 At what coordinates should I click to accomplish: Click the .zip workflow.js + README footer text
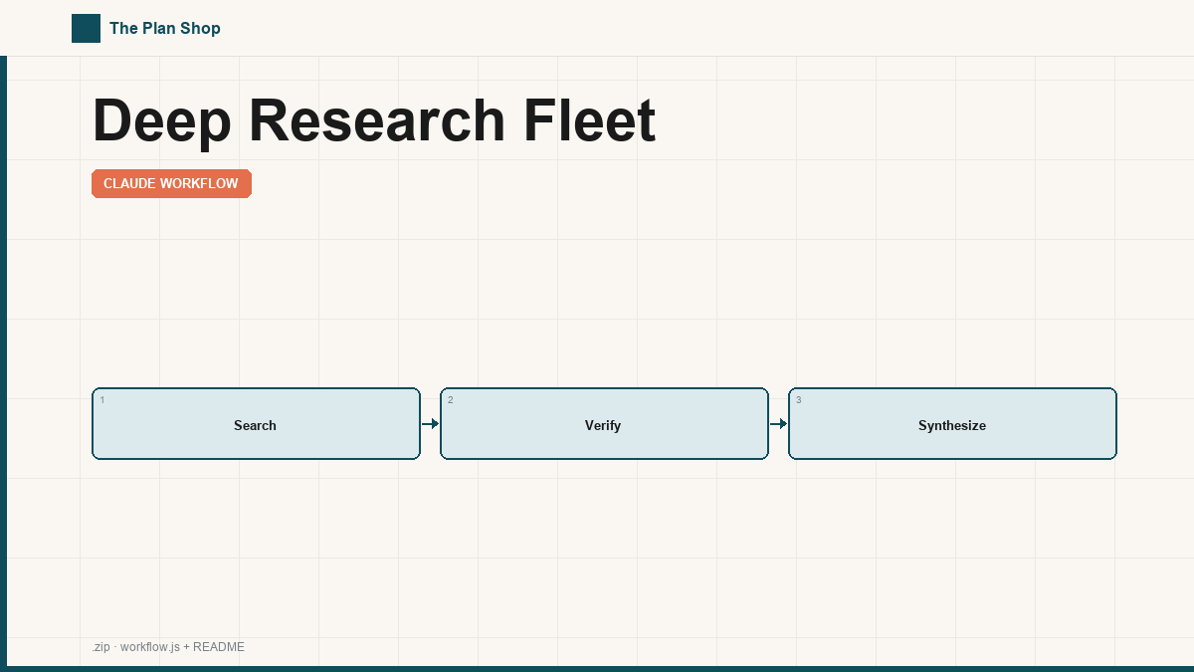(168, 647)
